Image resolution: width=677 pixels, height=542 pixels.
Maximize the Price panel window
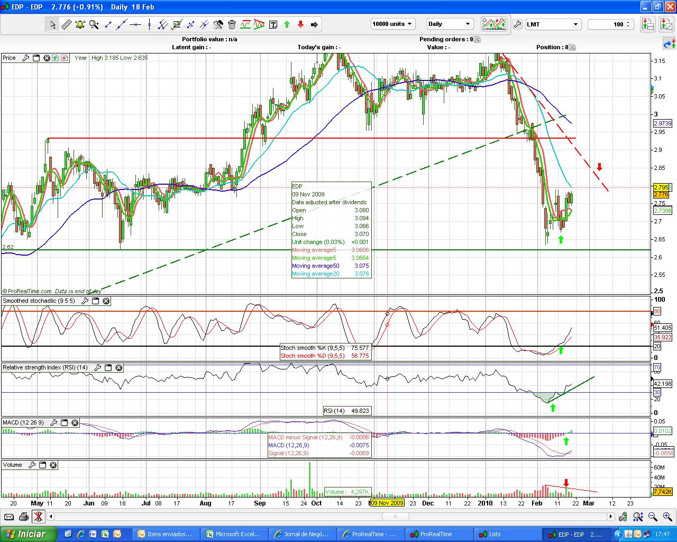coord(36,58)
